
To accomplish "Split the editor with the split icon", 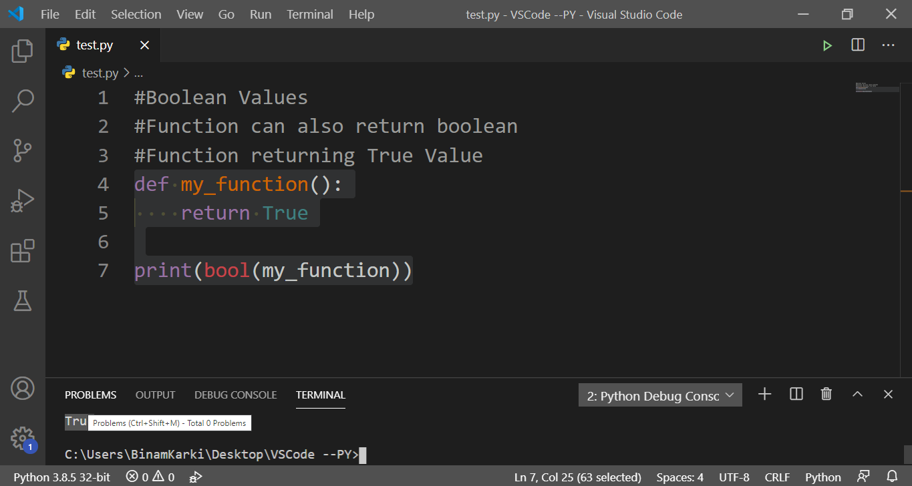I will pyautogui.click(x=857, y=45).
